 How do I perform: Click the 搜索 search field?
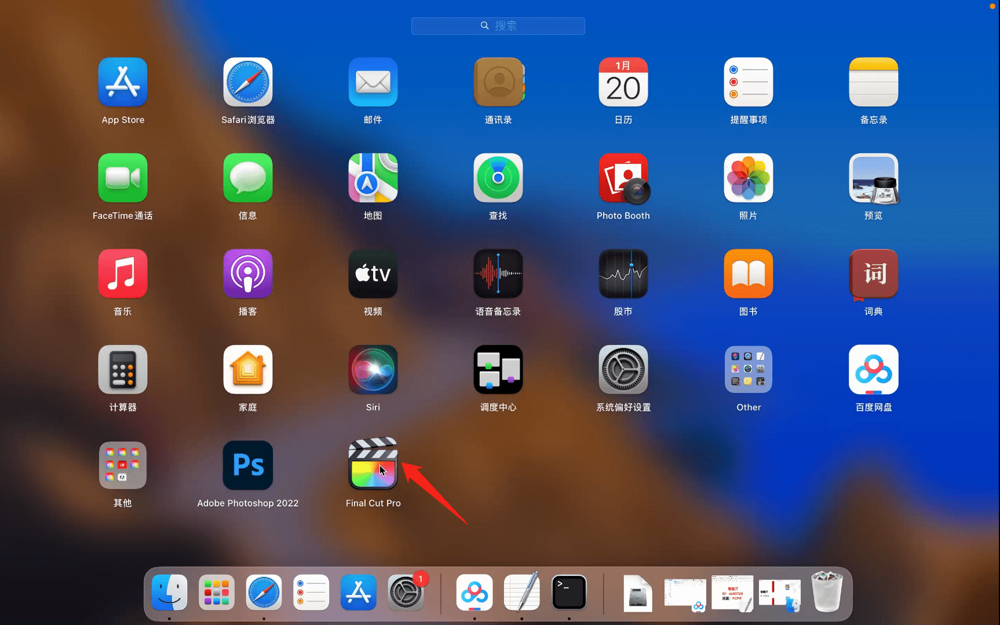coord(498,26)
